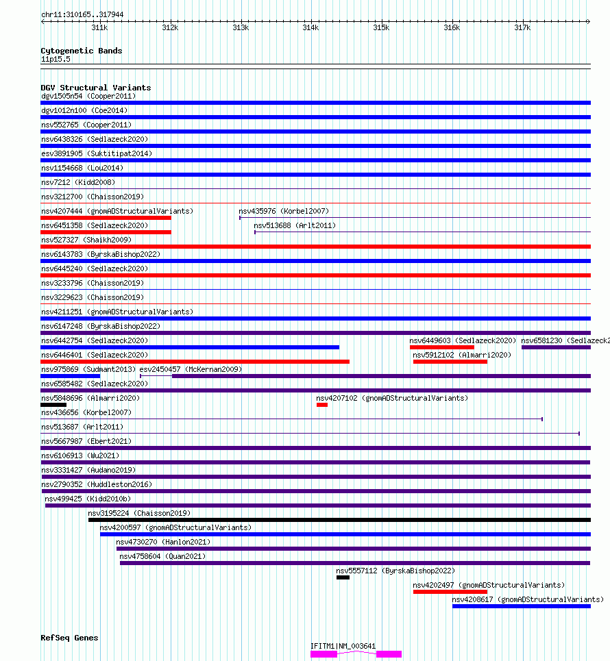Open nsv3233796 (Chaisson2019) variant
610x661 pixels.
pos(93,283)
